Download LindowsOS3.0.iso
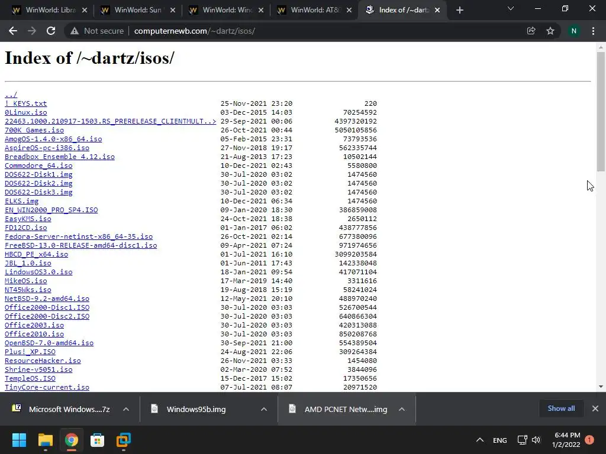Image resolution: width=606 pixels, height=454 pixels. pos(38,272)
